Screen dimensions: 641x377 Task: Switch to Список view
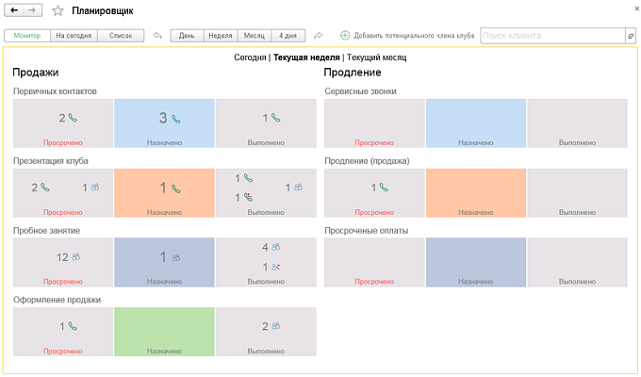tap(121, 36)
